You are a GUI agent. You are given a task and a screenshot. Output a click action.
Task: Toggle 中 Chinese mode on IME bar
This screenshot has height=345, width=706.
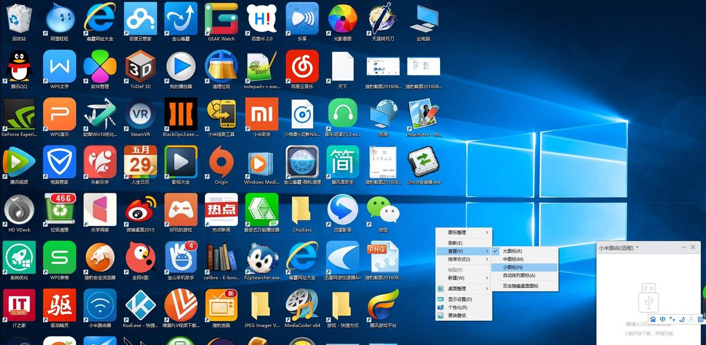pyautogui.click(x=663, y=319)
